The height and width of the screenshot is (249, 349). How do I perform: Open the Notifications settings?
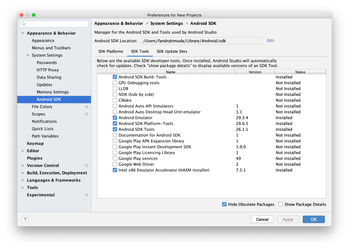pos(44,121)
